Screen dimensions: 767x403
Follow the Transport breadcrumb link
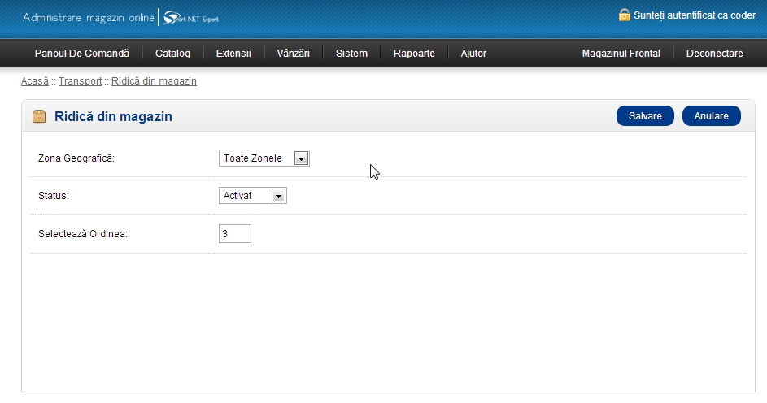[x=80, y=81]
